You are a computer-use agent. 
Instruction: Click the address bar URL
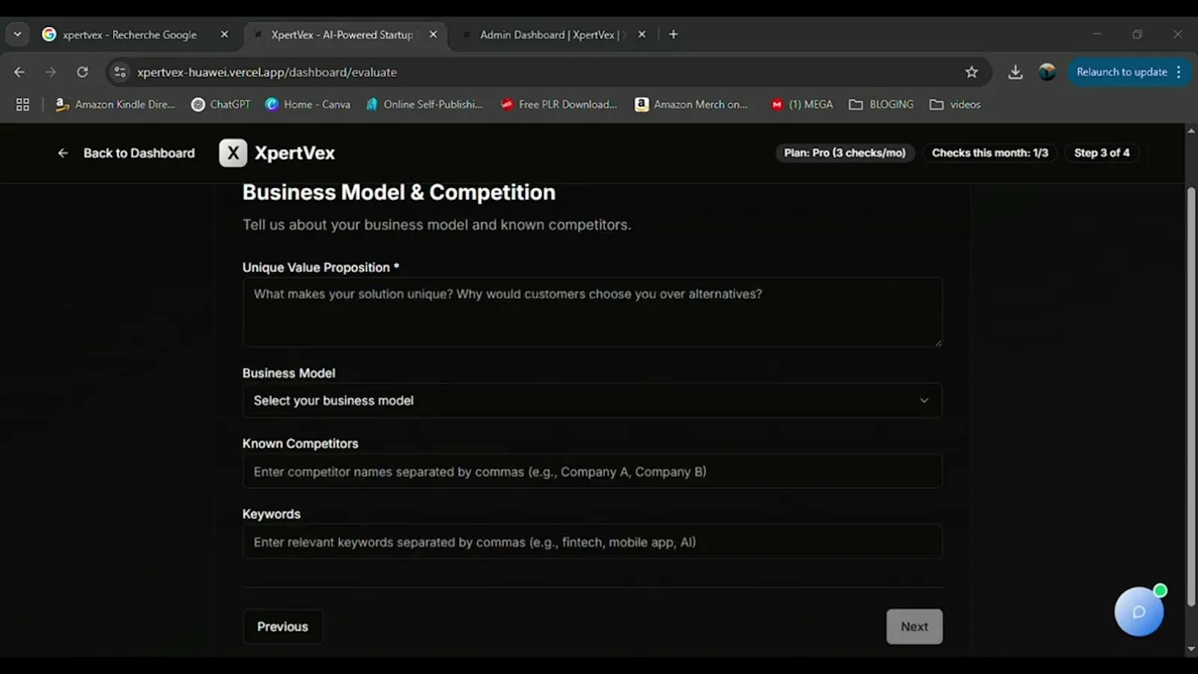(267, 72)
